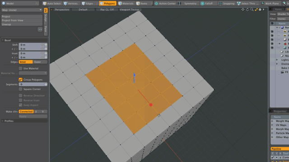Open viewport settings gear icon

coord(260,9)
